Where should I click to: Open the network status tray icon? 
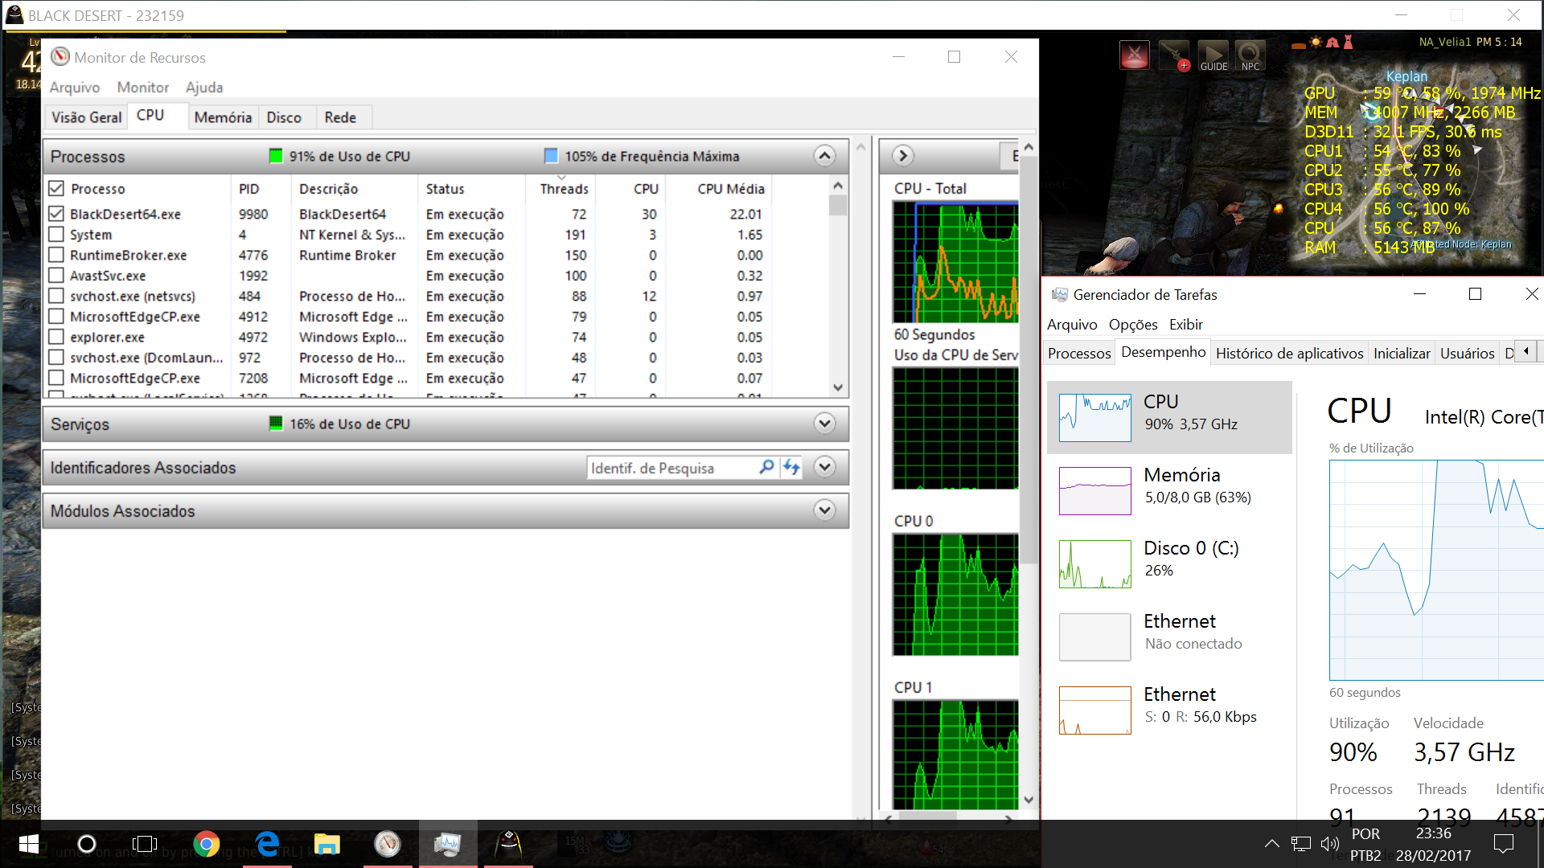[x=1300, y=844]
